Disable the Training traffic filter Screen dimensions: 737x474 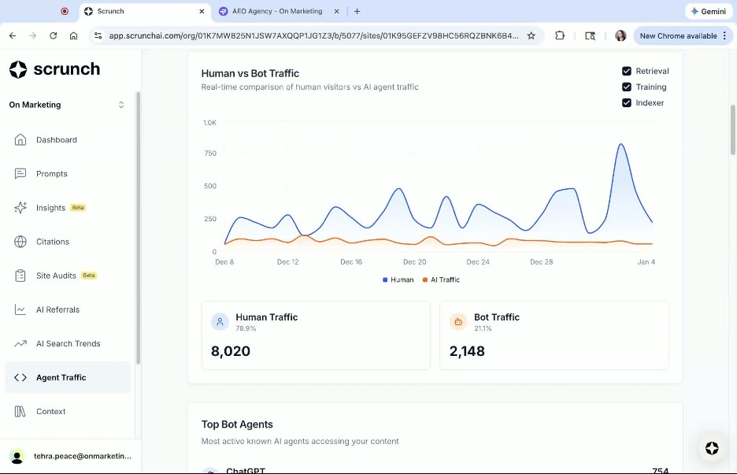(627, 87)
